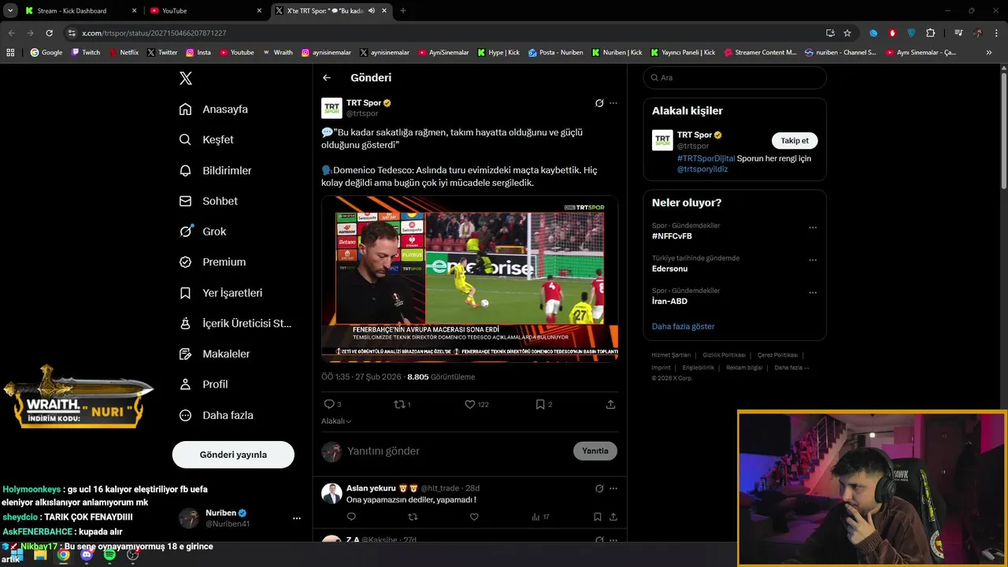Share Aslan yekuru's comment
Viewport: 1008px width, 567px height.
(613, 517)
